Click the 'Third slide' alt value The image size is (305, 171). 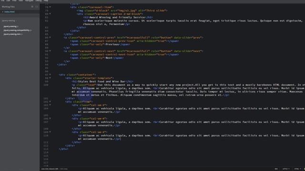coord(156,10)
